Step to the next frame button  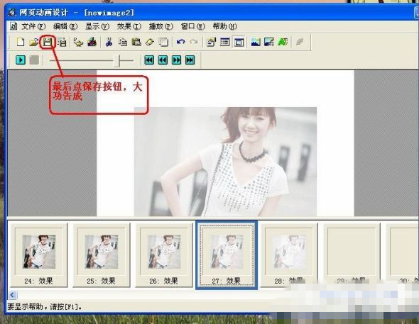point(176,60)
